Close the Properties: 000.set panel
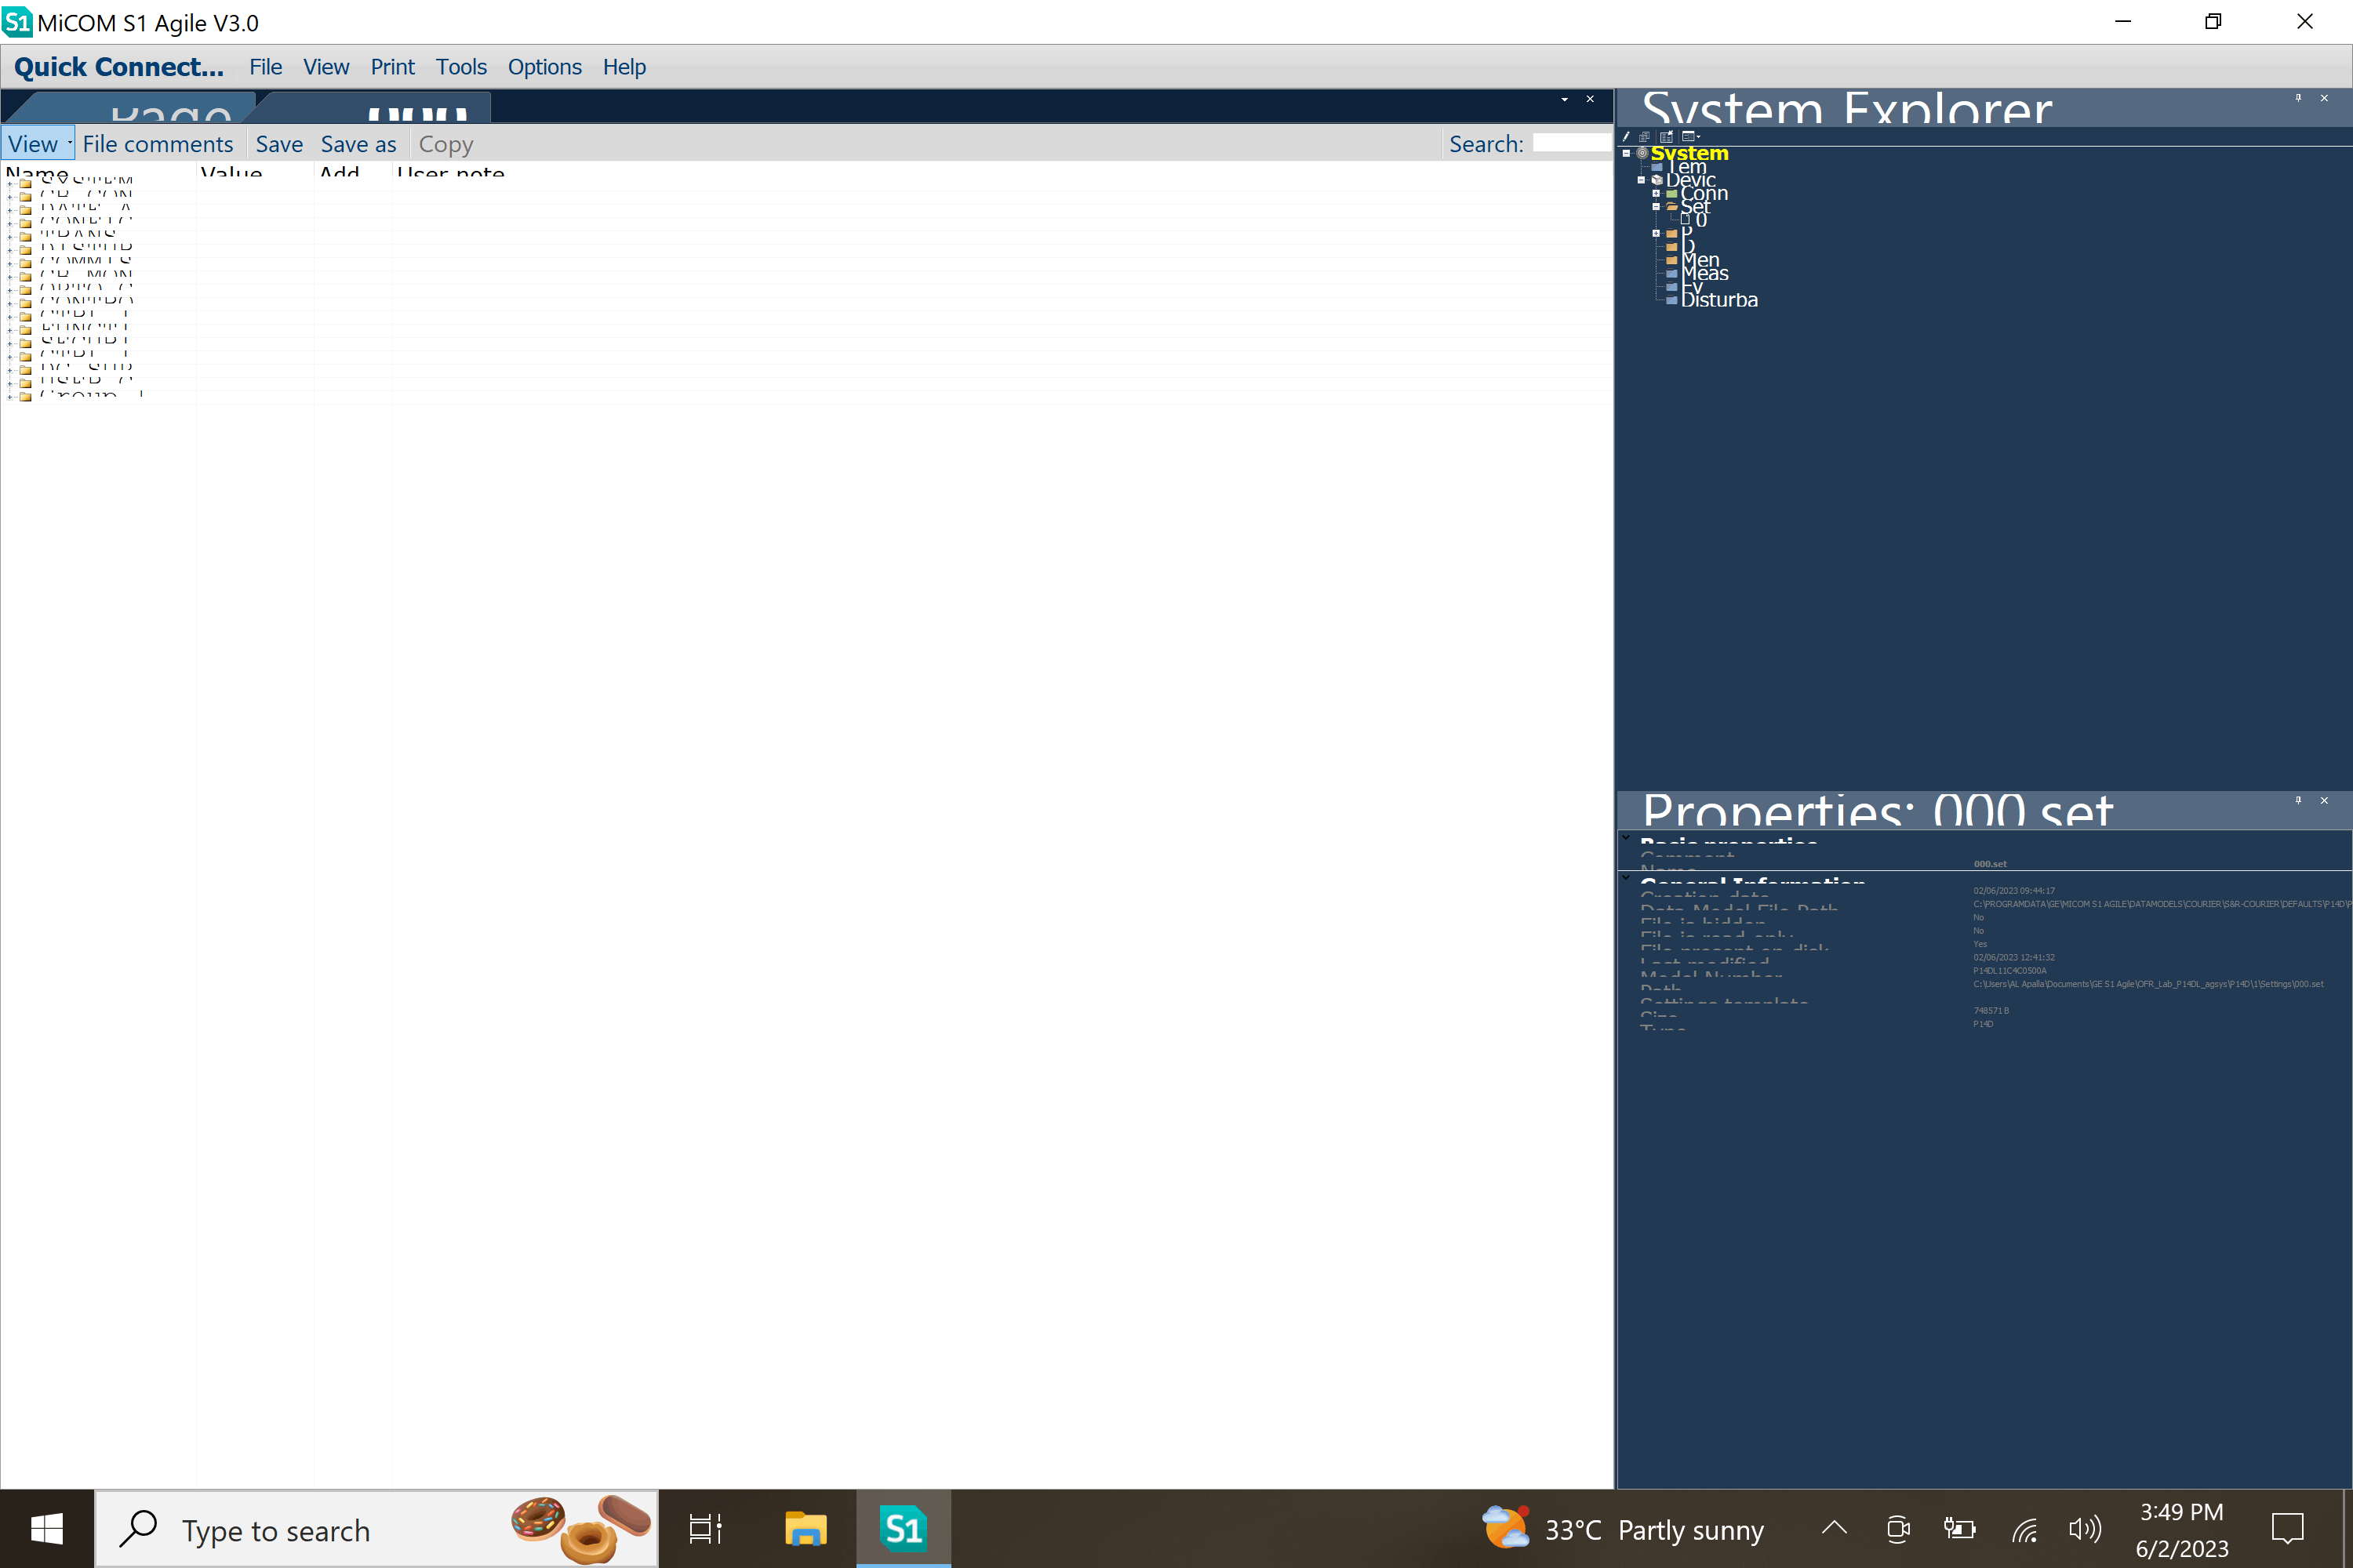 (2324, 800)
